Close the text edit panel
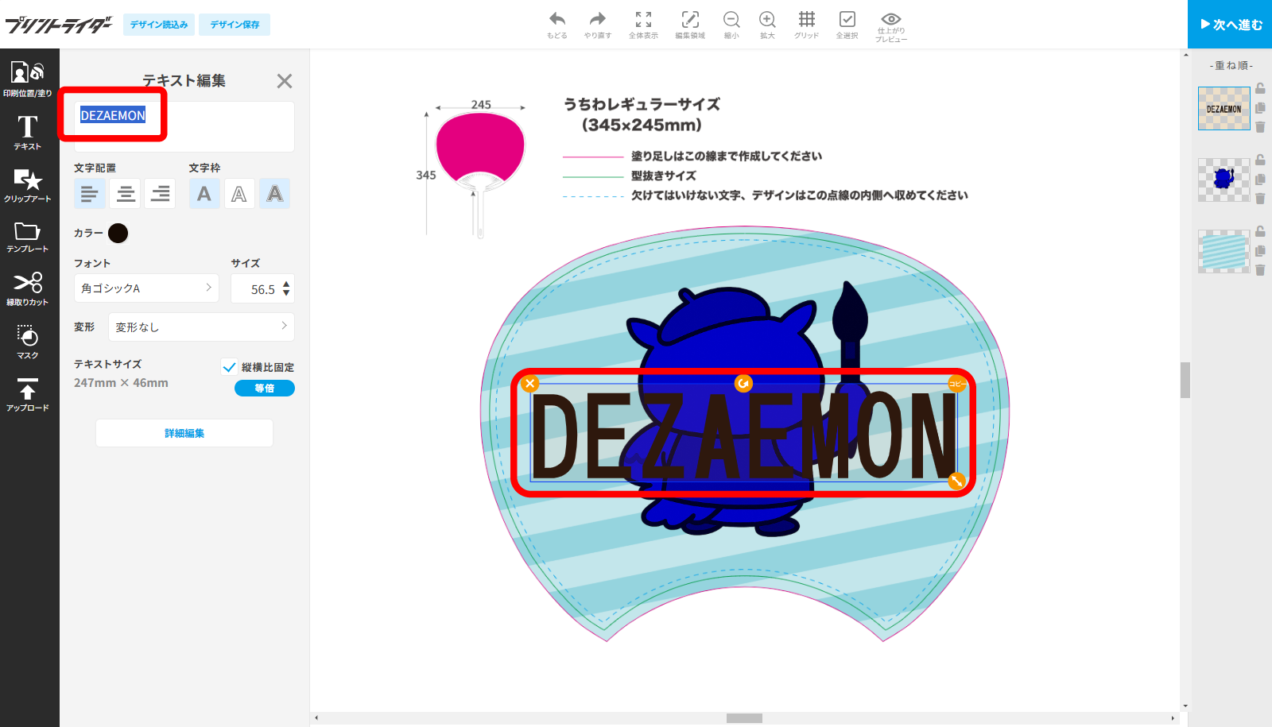Screen dimensions: 1272x727 (x=285, y=80)
